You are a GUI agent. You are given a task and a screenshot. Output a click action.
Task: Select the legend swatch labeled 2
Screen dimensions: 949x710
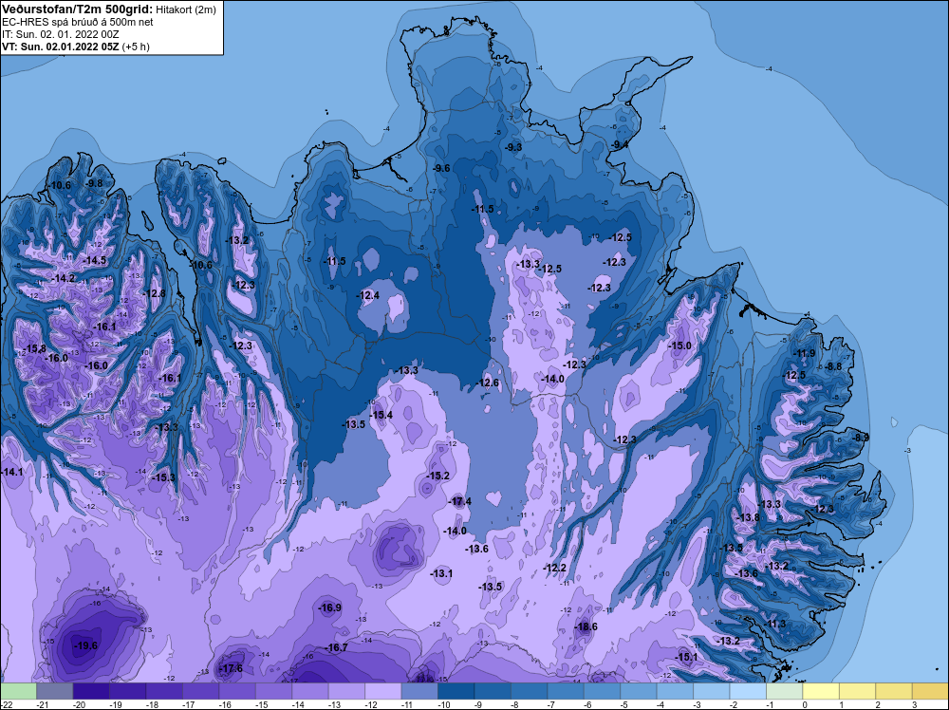click(894, 691)
